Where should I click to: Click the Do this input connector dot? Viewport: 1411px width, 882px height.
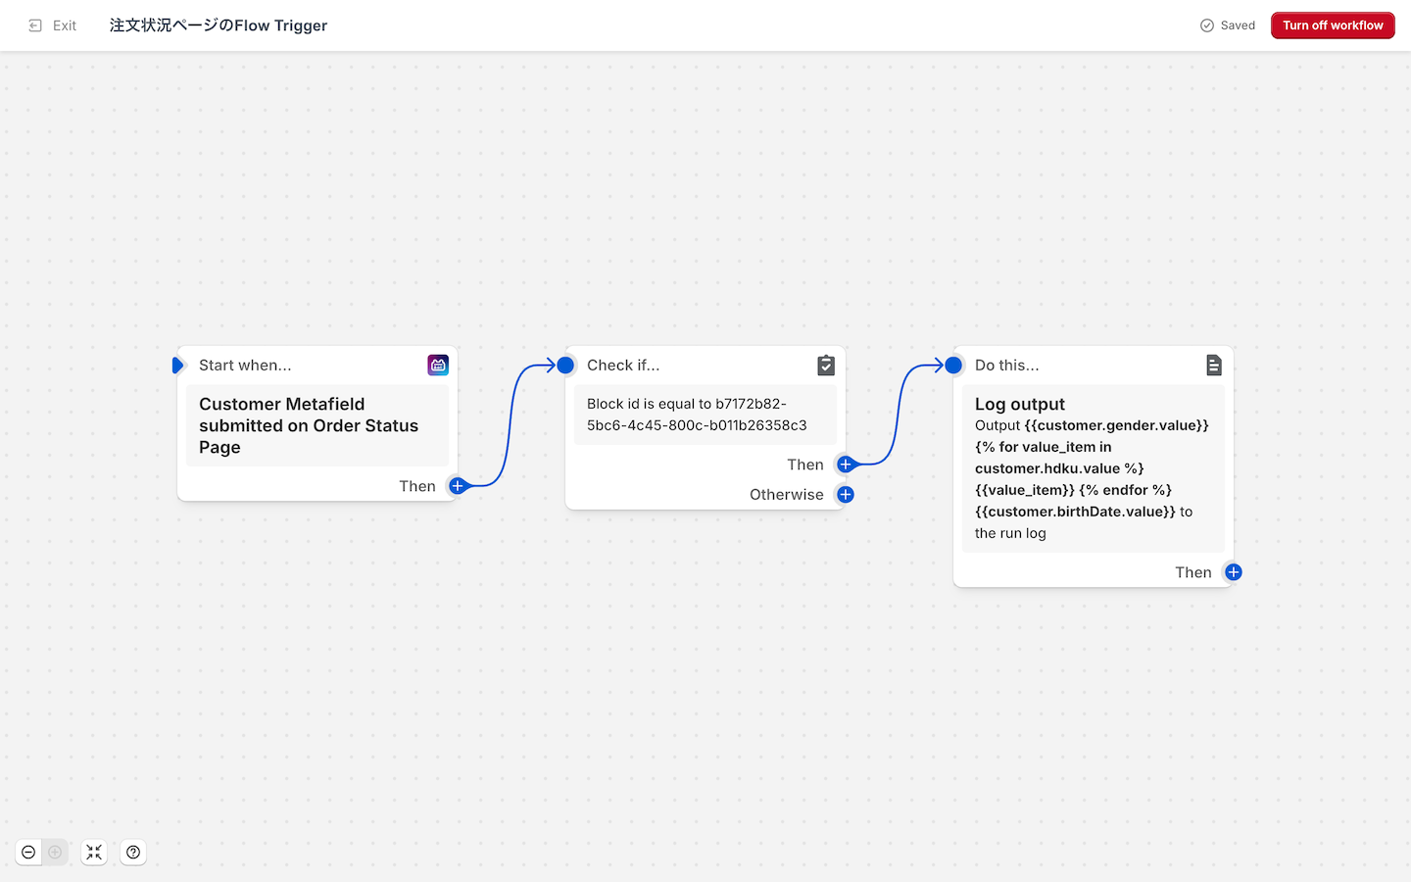[x=953, y=366]
